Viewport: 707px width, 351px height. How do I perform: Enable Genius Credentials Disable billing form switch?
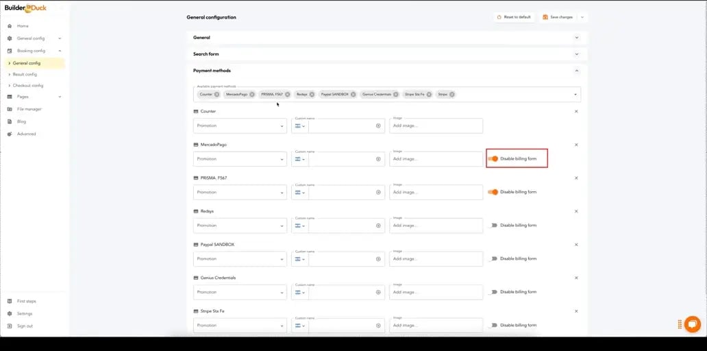tap(493, 292)
